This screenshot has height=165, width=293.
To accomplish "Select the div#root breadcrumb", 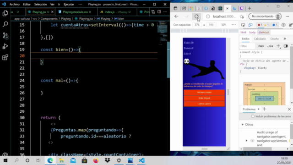I will pos(264,33).
